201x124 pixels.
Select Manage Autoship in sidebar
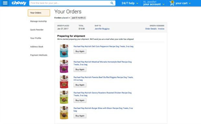tap(39, 21)
